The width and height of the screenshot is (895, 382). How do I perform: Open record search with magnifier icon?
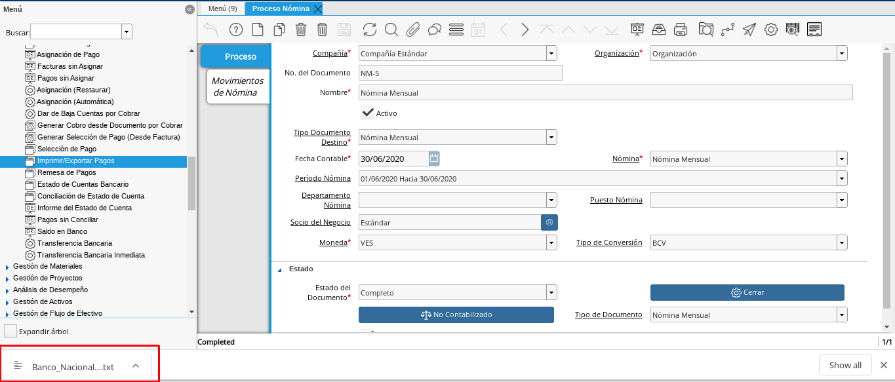coord(391,29)
